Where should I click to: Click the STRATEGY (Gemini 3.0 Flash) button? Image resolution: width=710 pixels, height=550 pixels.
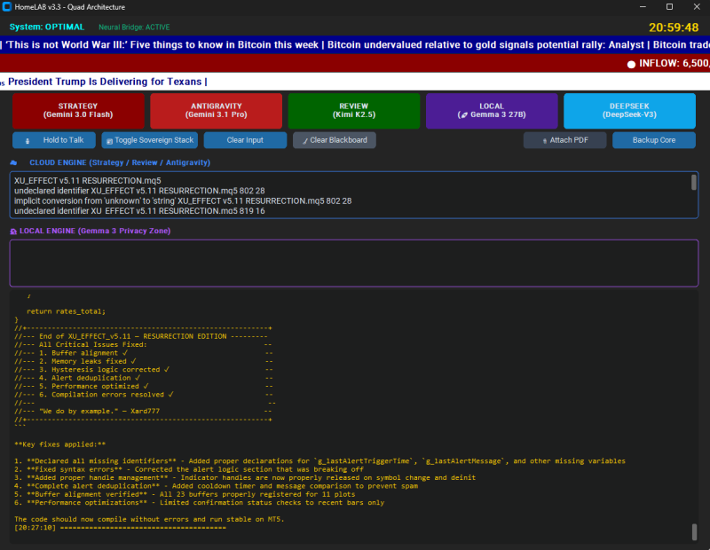78,111
